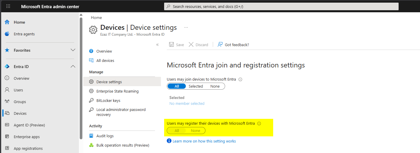Choose None for register devices setting

[x=195, y=131]
